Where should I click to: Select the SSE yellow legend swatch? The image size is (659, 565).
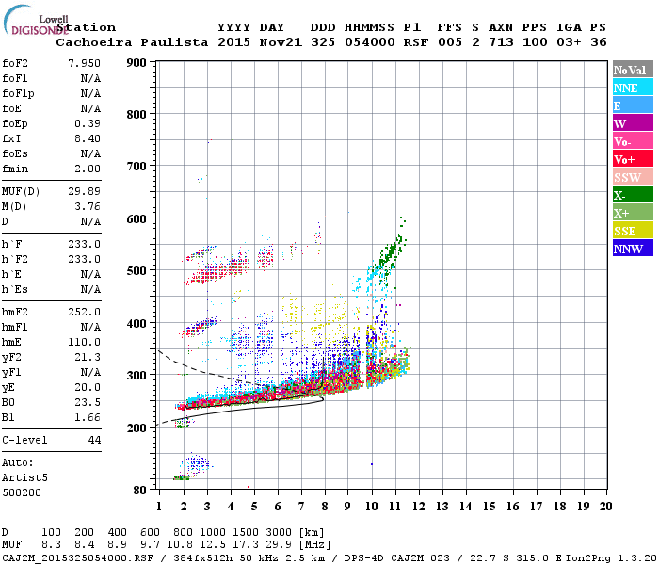coord(633,231)
